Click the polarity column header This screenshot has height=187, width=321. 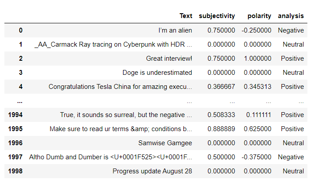(259, 16)
